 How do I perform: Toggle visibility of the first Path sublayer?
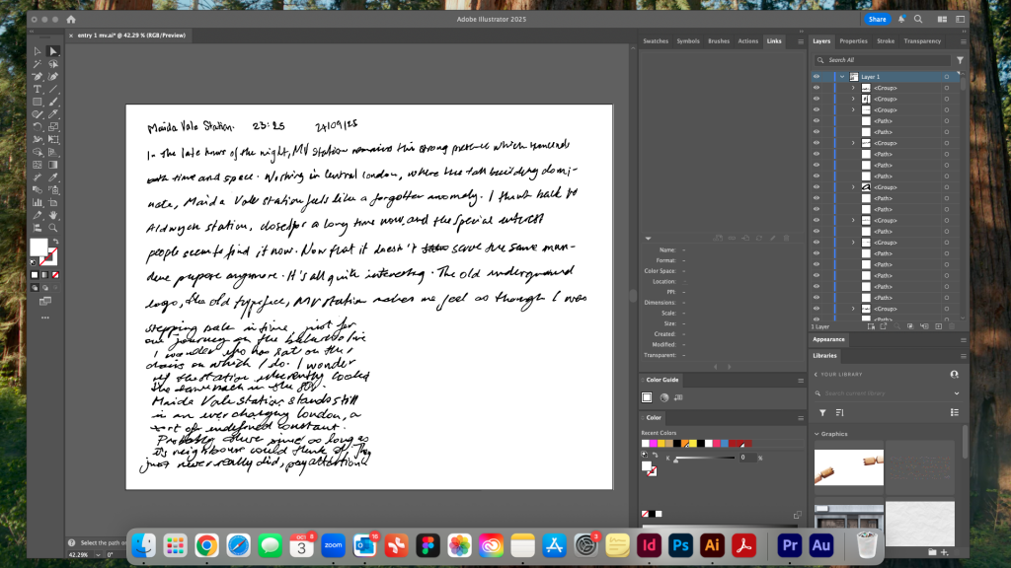click(817, 121)
